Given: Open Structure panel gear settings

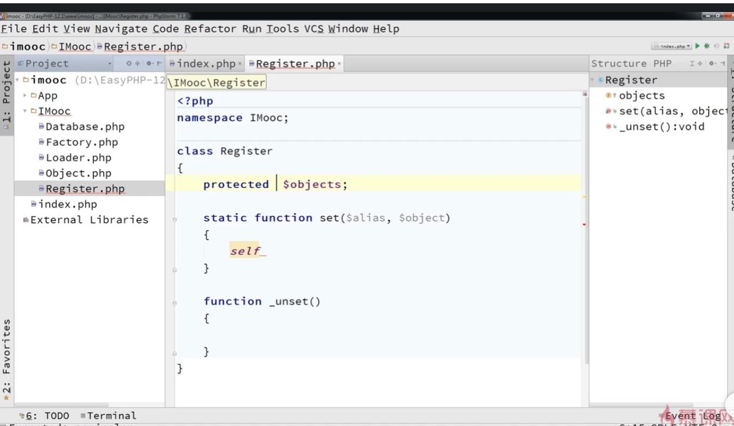Looking at the screenshot, I should pyautogui.click(x=713, y=64).
